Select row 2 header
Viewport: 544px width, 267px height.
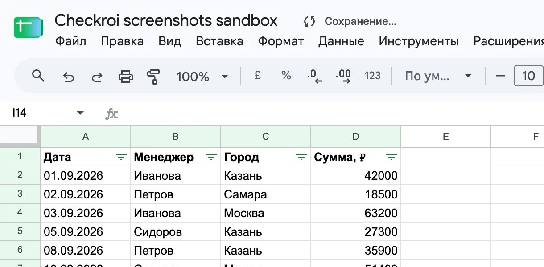20,175
